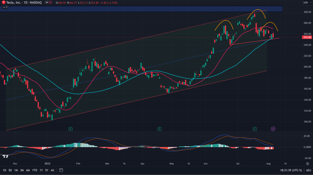Click the purple lightning event marker
The width and height of the screenshot is (313, 175).
[x=273, y=129]
